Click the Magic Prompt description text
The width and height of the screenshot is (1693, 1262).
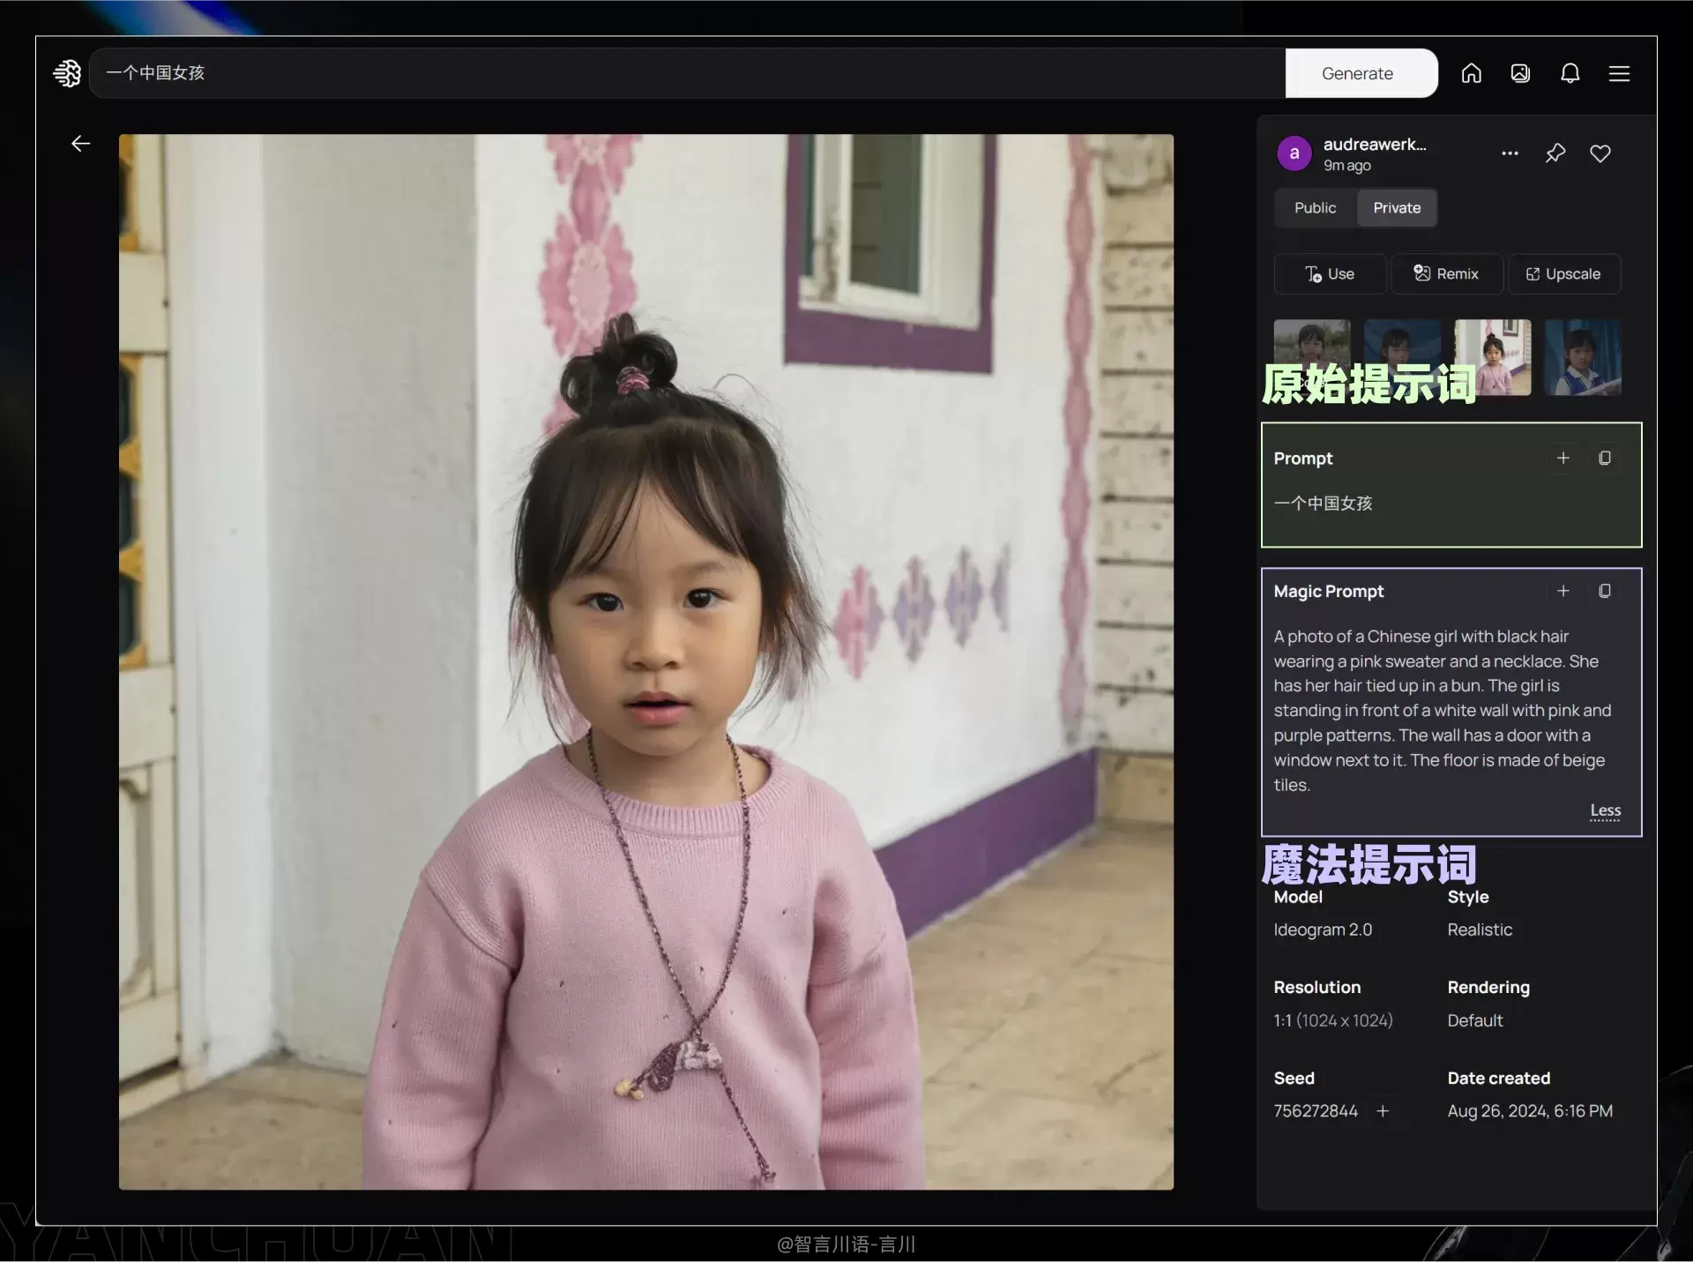(x=1443, y=711)
